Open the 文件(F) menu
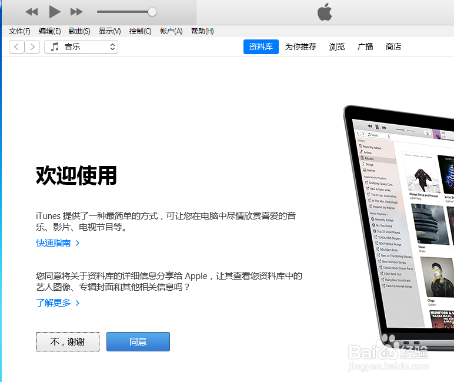 19,31
